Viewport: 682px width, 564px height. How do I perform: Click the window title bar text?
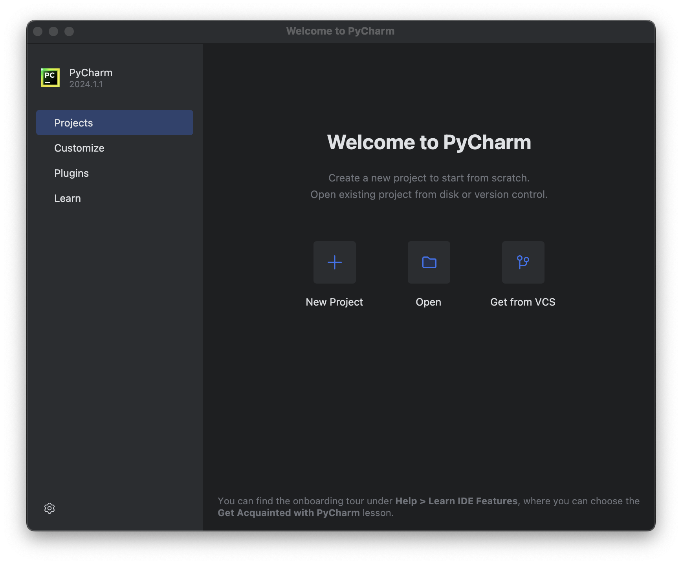340,31
